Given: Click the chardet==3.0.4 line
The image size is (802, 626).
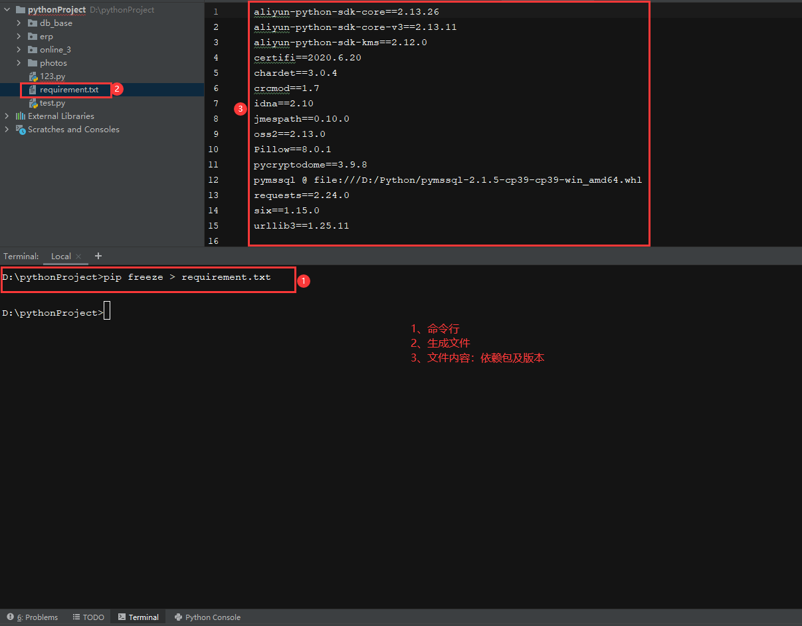Looking at the screenshot, I should [x=296, y=73].
